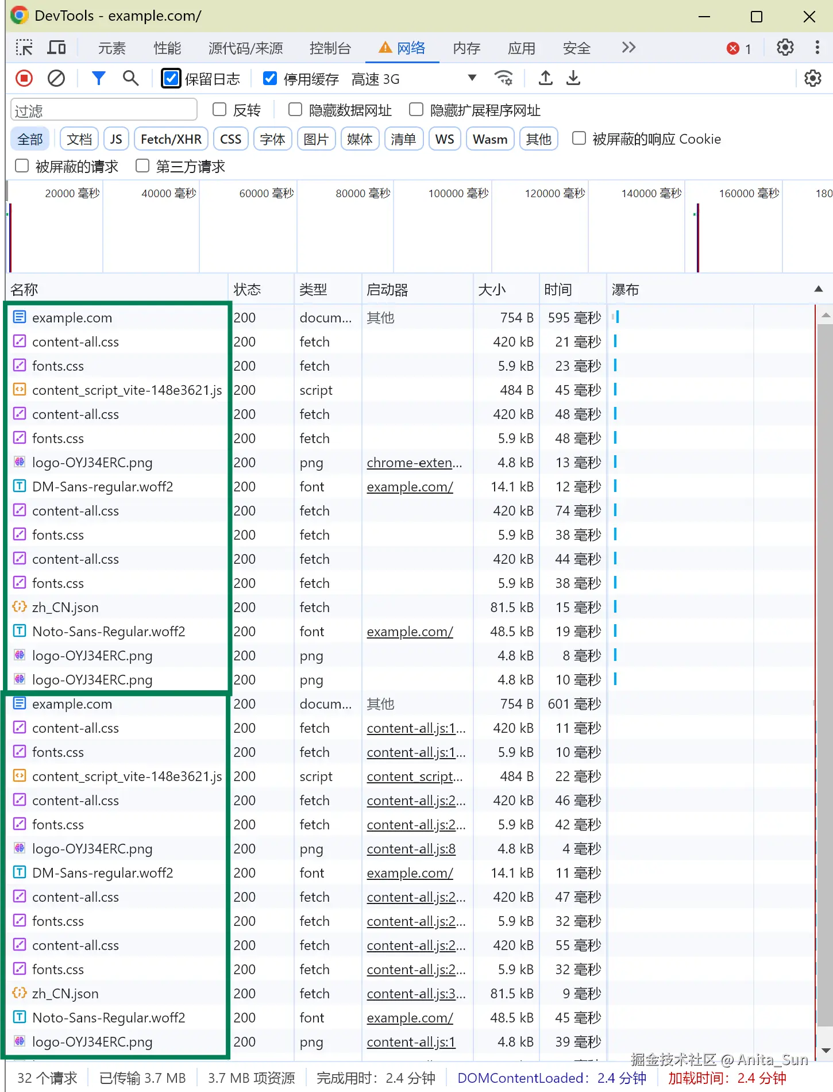Open content_script... initiator link
The width and height of the screenshot is (833, 1092).
(414, 776)
